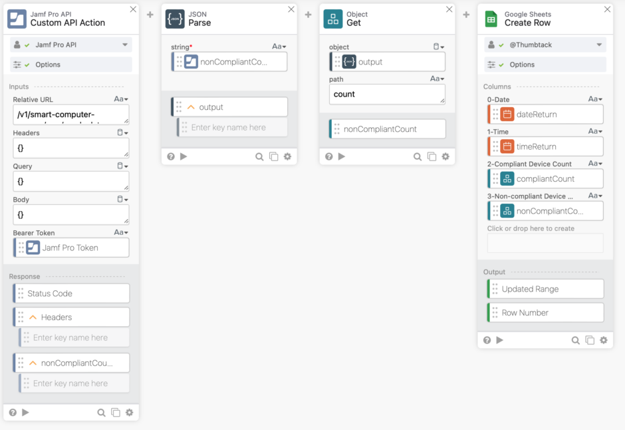Duplicate the Google Sheets Create Row card

click(590, 340)
